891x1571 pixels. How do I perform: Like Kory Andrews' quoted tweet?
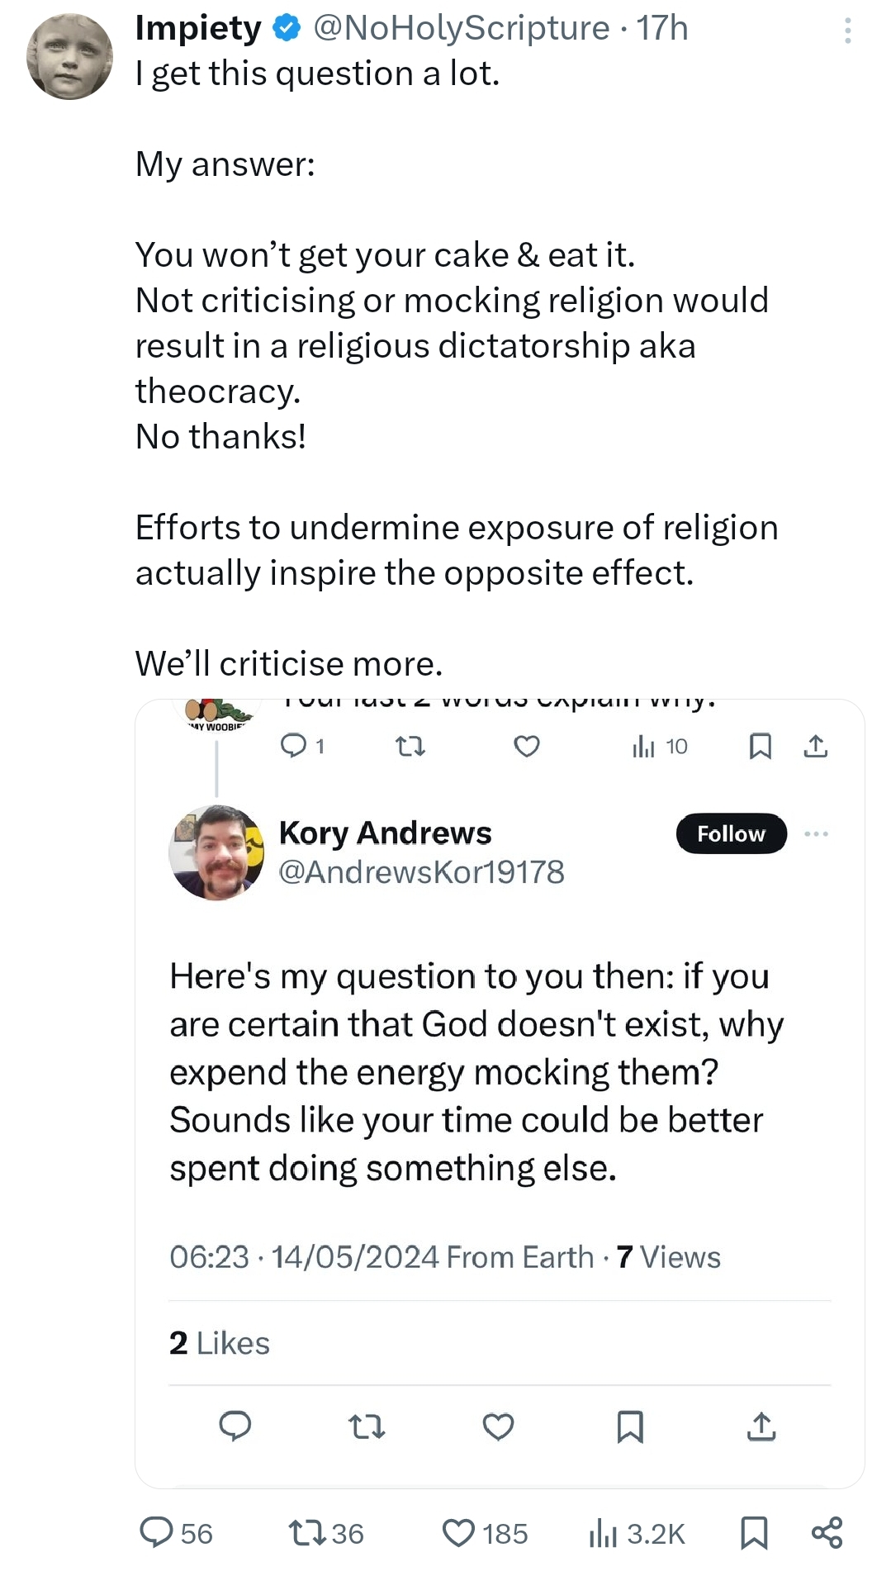498,1426
